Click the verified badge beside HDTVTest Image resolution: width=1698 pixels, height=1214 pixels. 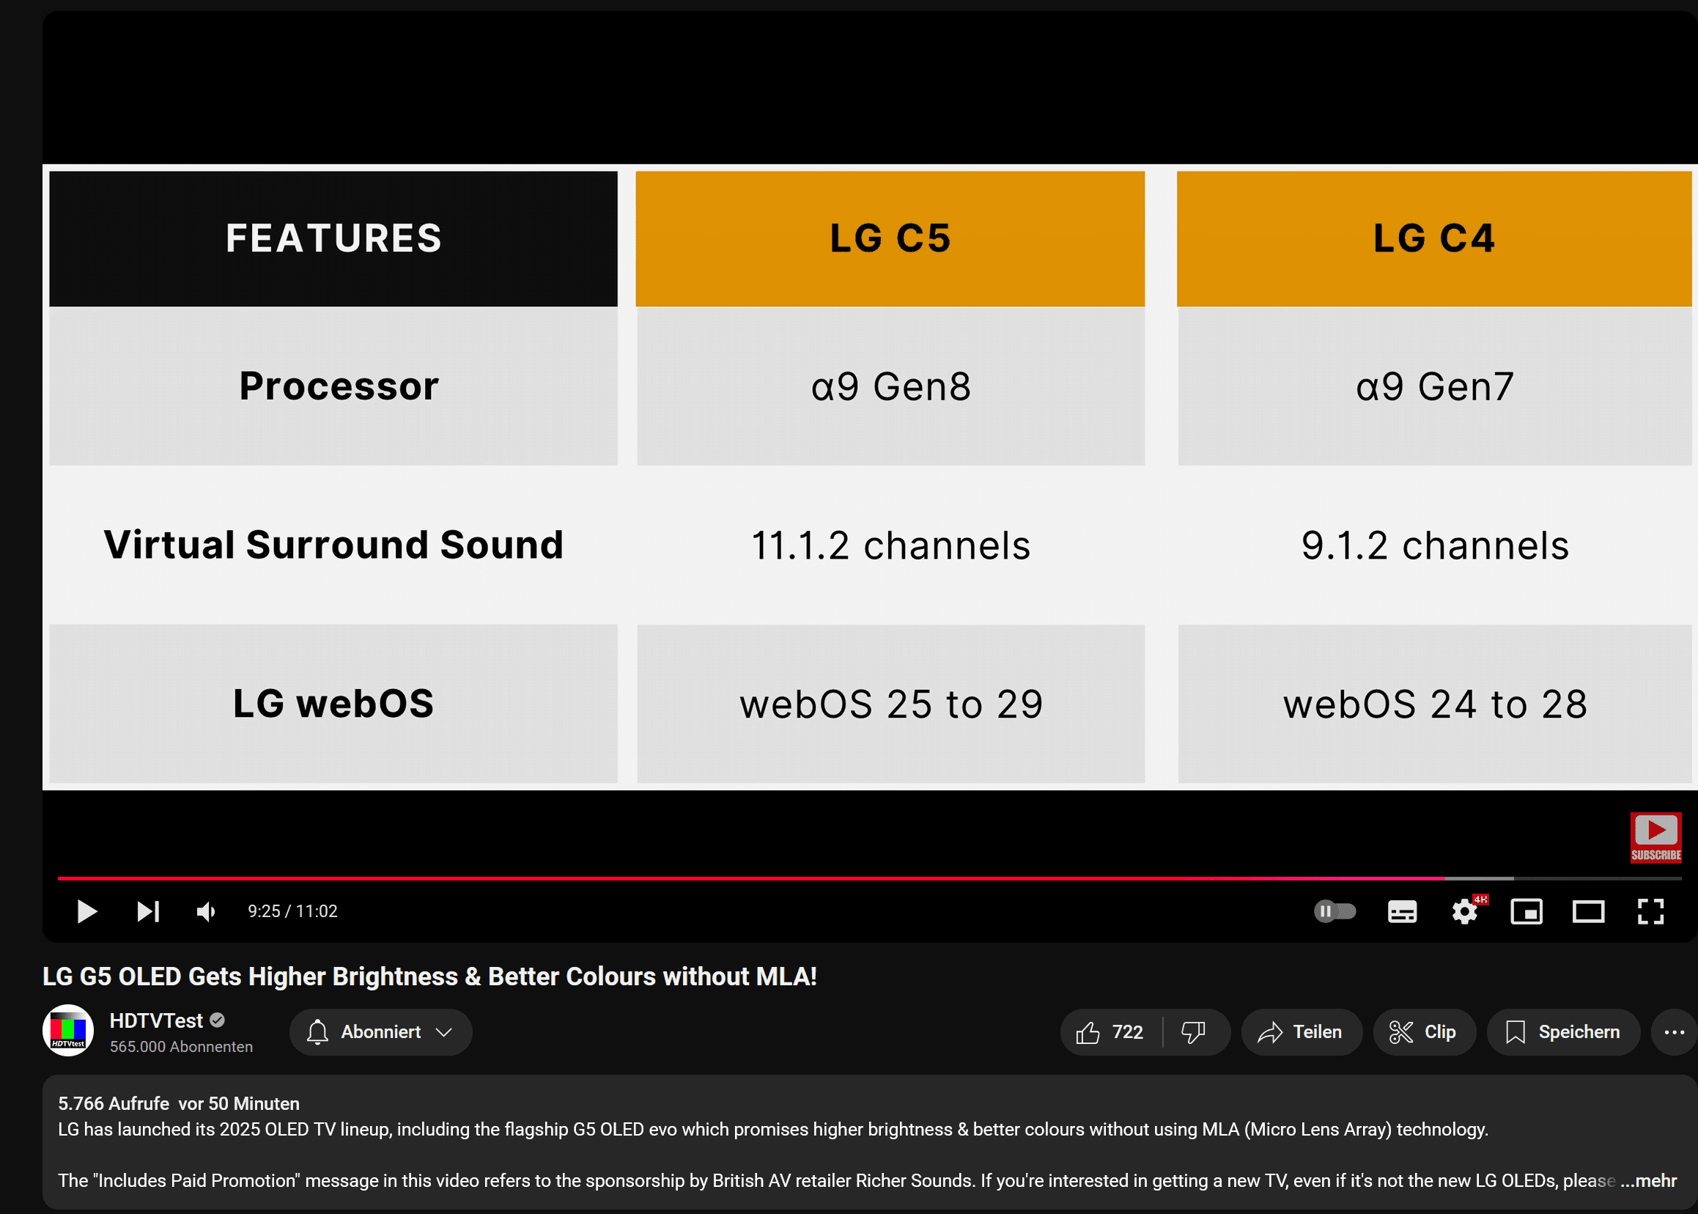[218, 1020]
